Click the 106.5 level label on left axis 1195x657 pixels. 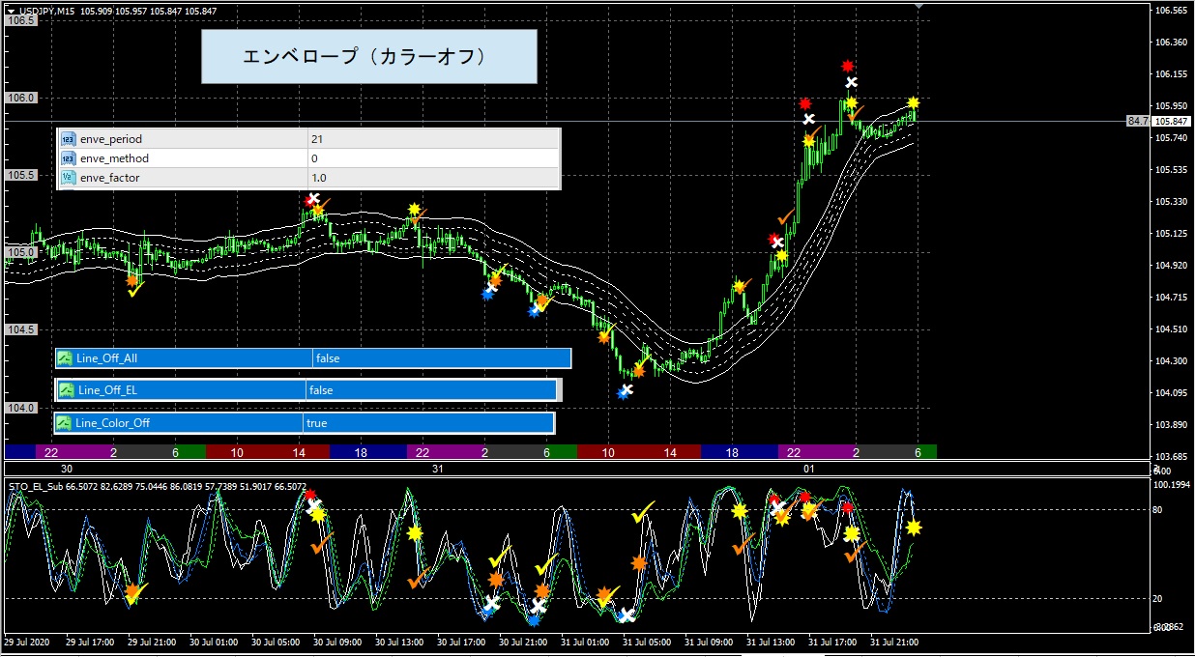[x=22, y=20]
